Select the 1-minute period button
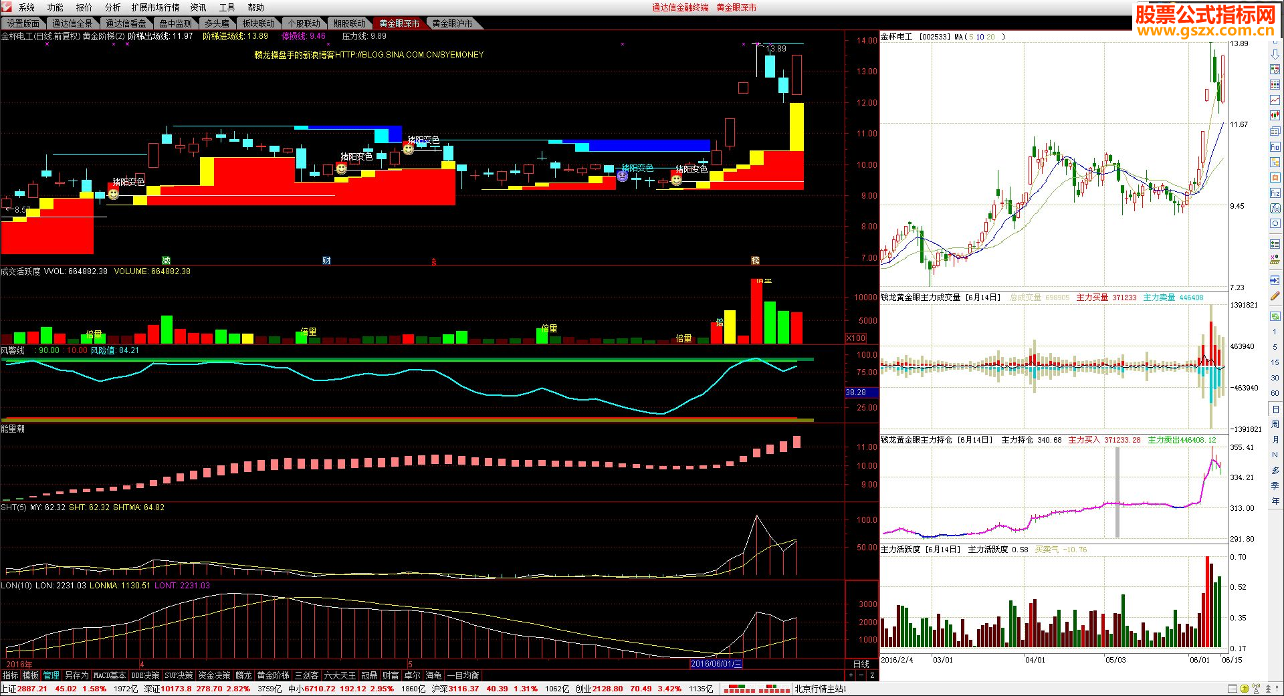 point(1275,332)
